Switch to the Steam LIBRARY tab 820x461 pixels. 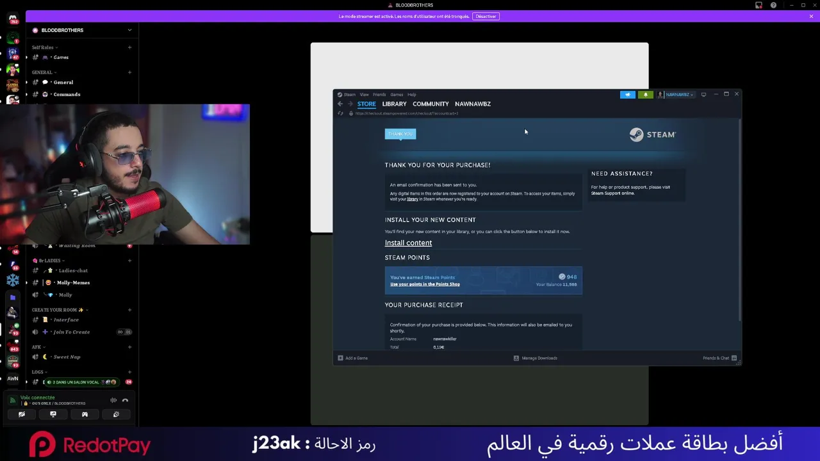tap(394, 104)
